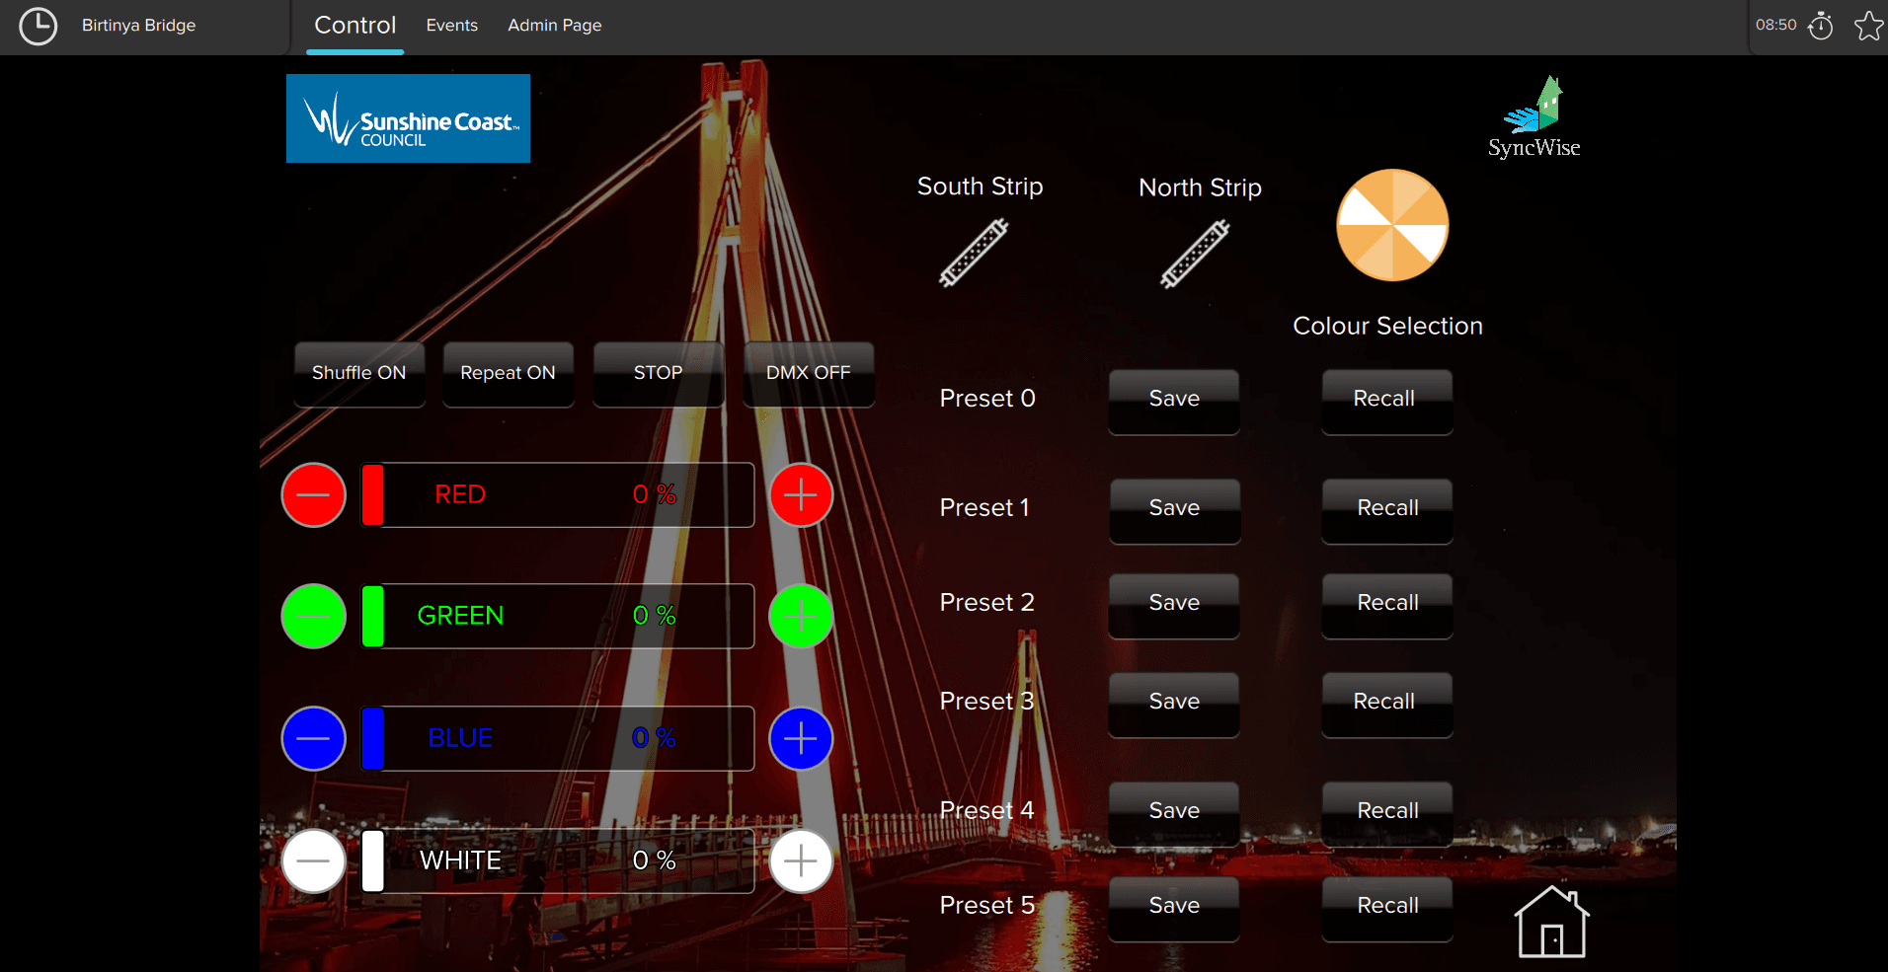The image size is (1888, 972).
Task: Click the RED level slider bar
Action: [558, 494]
